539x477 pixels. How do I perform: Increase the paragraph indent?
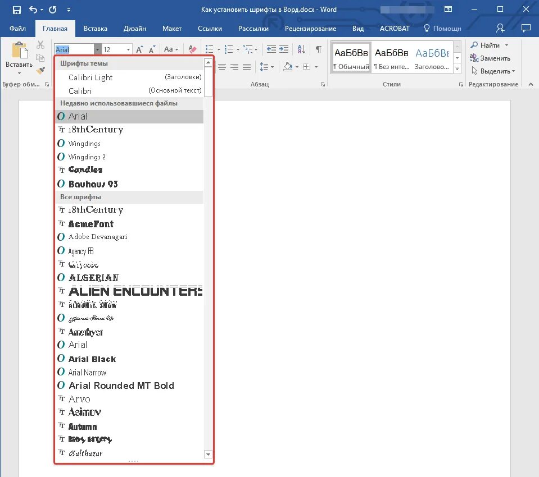click(x=284, y=49)
